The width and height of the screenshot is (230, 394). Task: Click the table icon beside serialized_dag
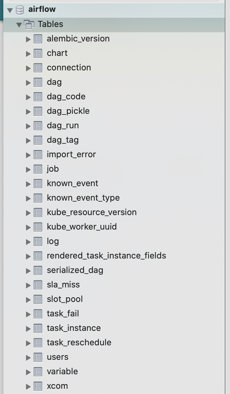[x=38, y=271]
